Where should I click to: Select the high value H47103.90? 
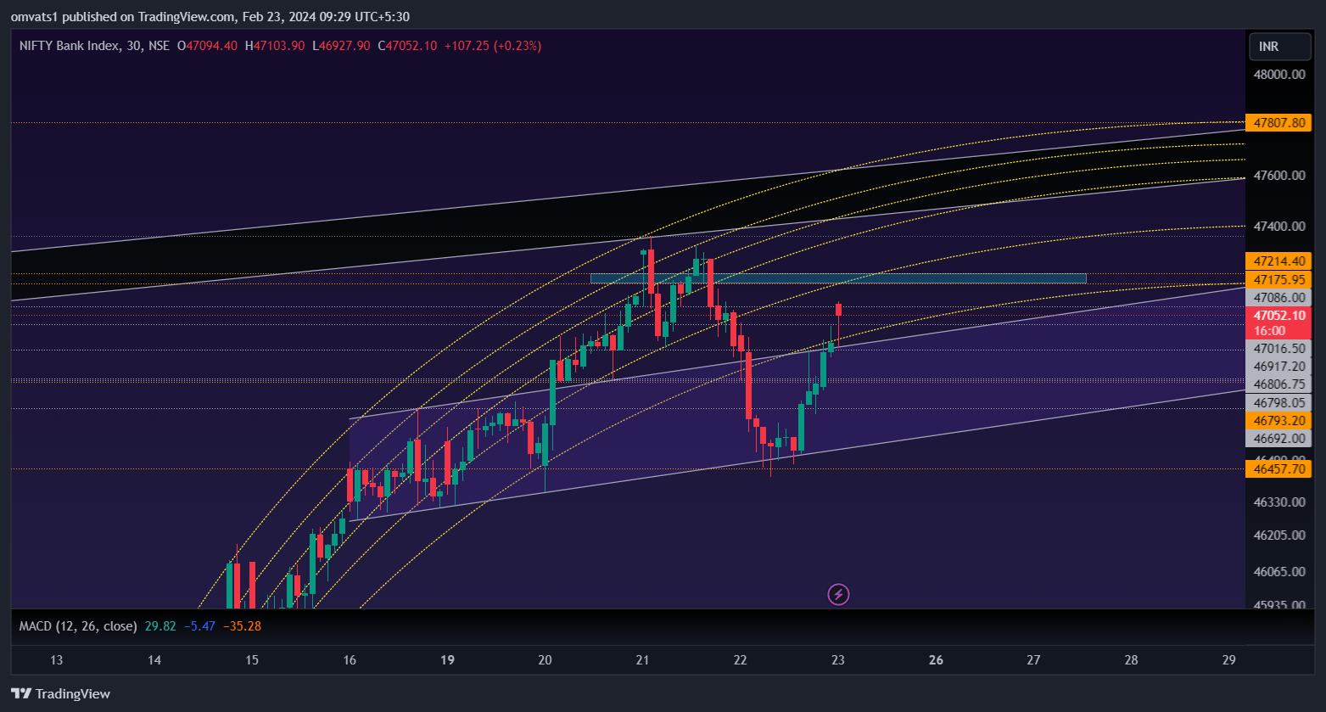pos(275,46)
